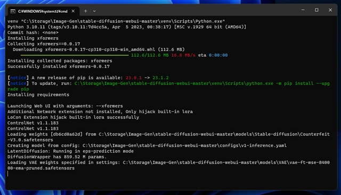Click 'LatentDiffusion: Running in eps-prediction mode'
The image size is (341, 195).
point(70,151)
